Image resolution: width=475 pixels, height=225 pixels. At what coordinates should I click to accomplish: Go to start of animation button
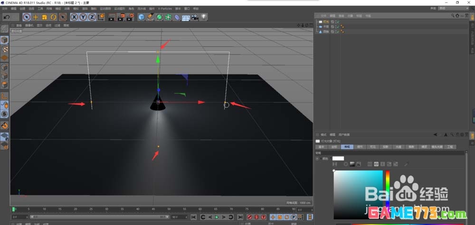(x=194, y=217)
